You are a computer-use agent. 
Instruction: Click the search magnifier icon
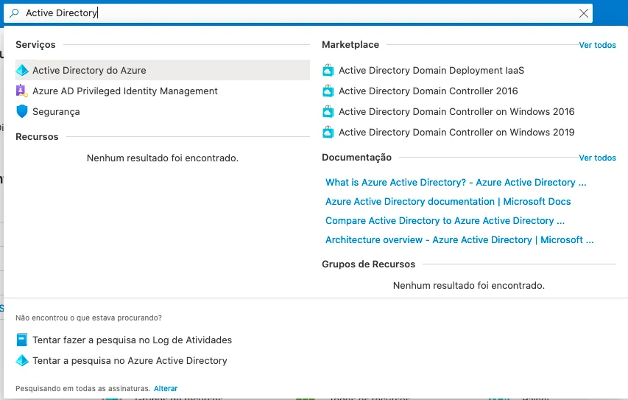point(14,13)
